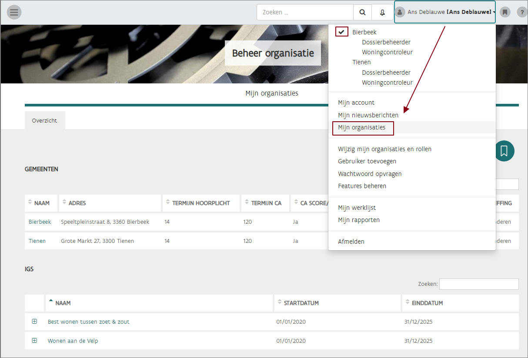
Task: Sort IGS table by Startdatum
Action: click(301, 303)
